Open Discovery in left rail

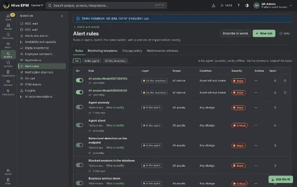tap(8, 36)
